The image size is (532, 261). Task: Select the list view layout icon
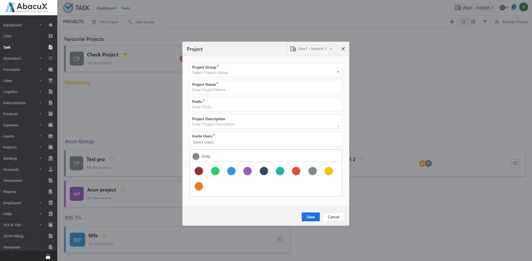pyautogui.click(x=464, y=22)
